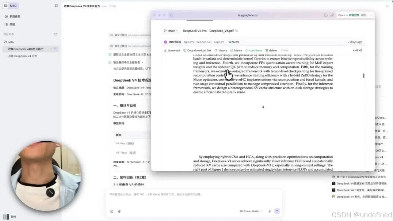Click the picture-in-picture icon in browser toolbar
This screenshot has width=393, height=221.
coord(325,15)
